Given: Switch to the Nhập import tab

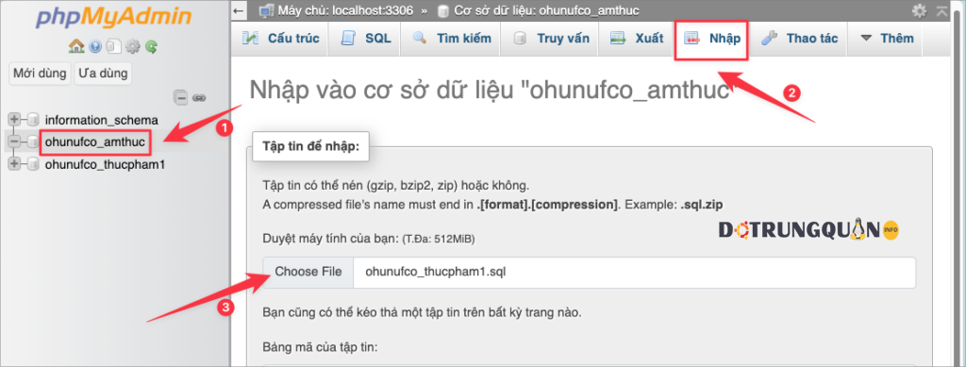Looking at the screenshot, I should pyautogui.click(x=712, y=38).
